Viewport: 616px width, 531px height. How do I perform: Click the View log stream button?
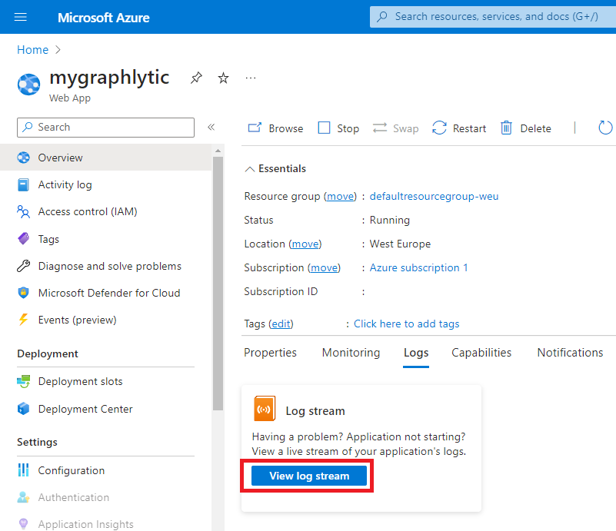[x=309, y=476]
